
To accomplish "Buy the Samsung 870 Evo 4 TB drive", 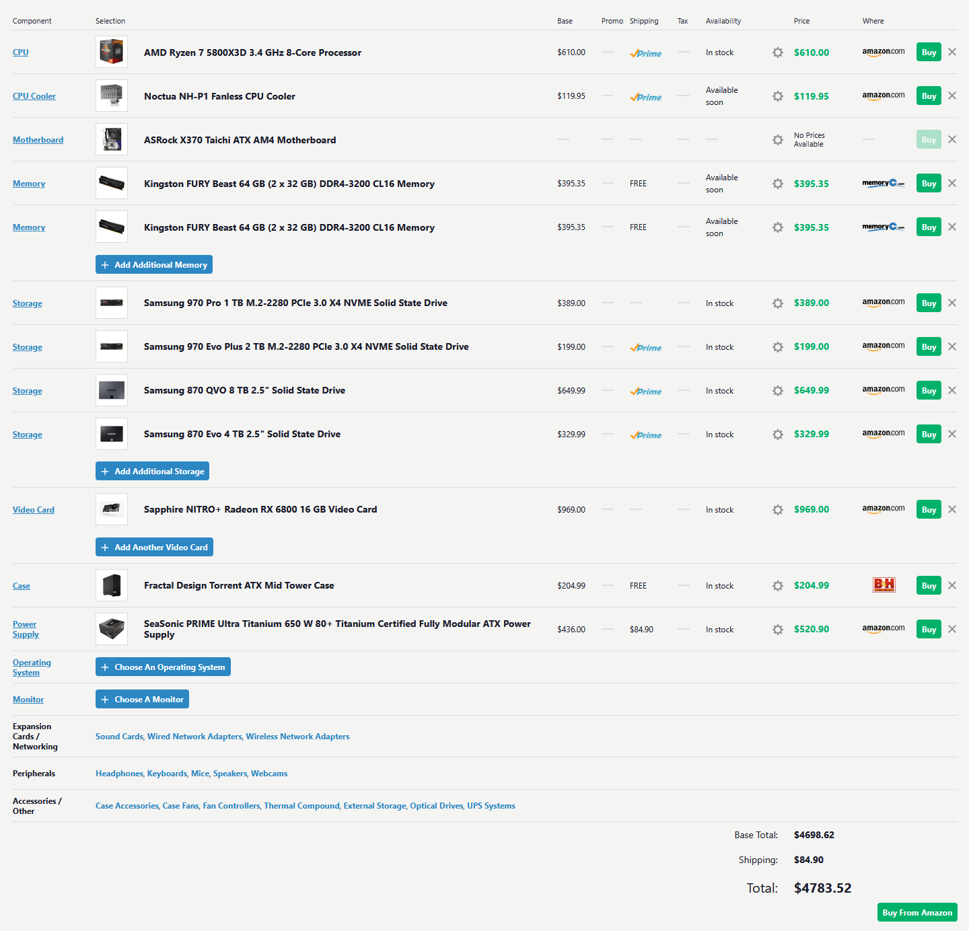I will pos(929,434).
